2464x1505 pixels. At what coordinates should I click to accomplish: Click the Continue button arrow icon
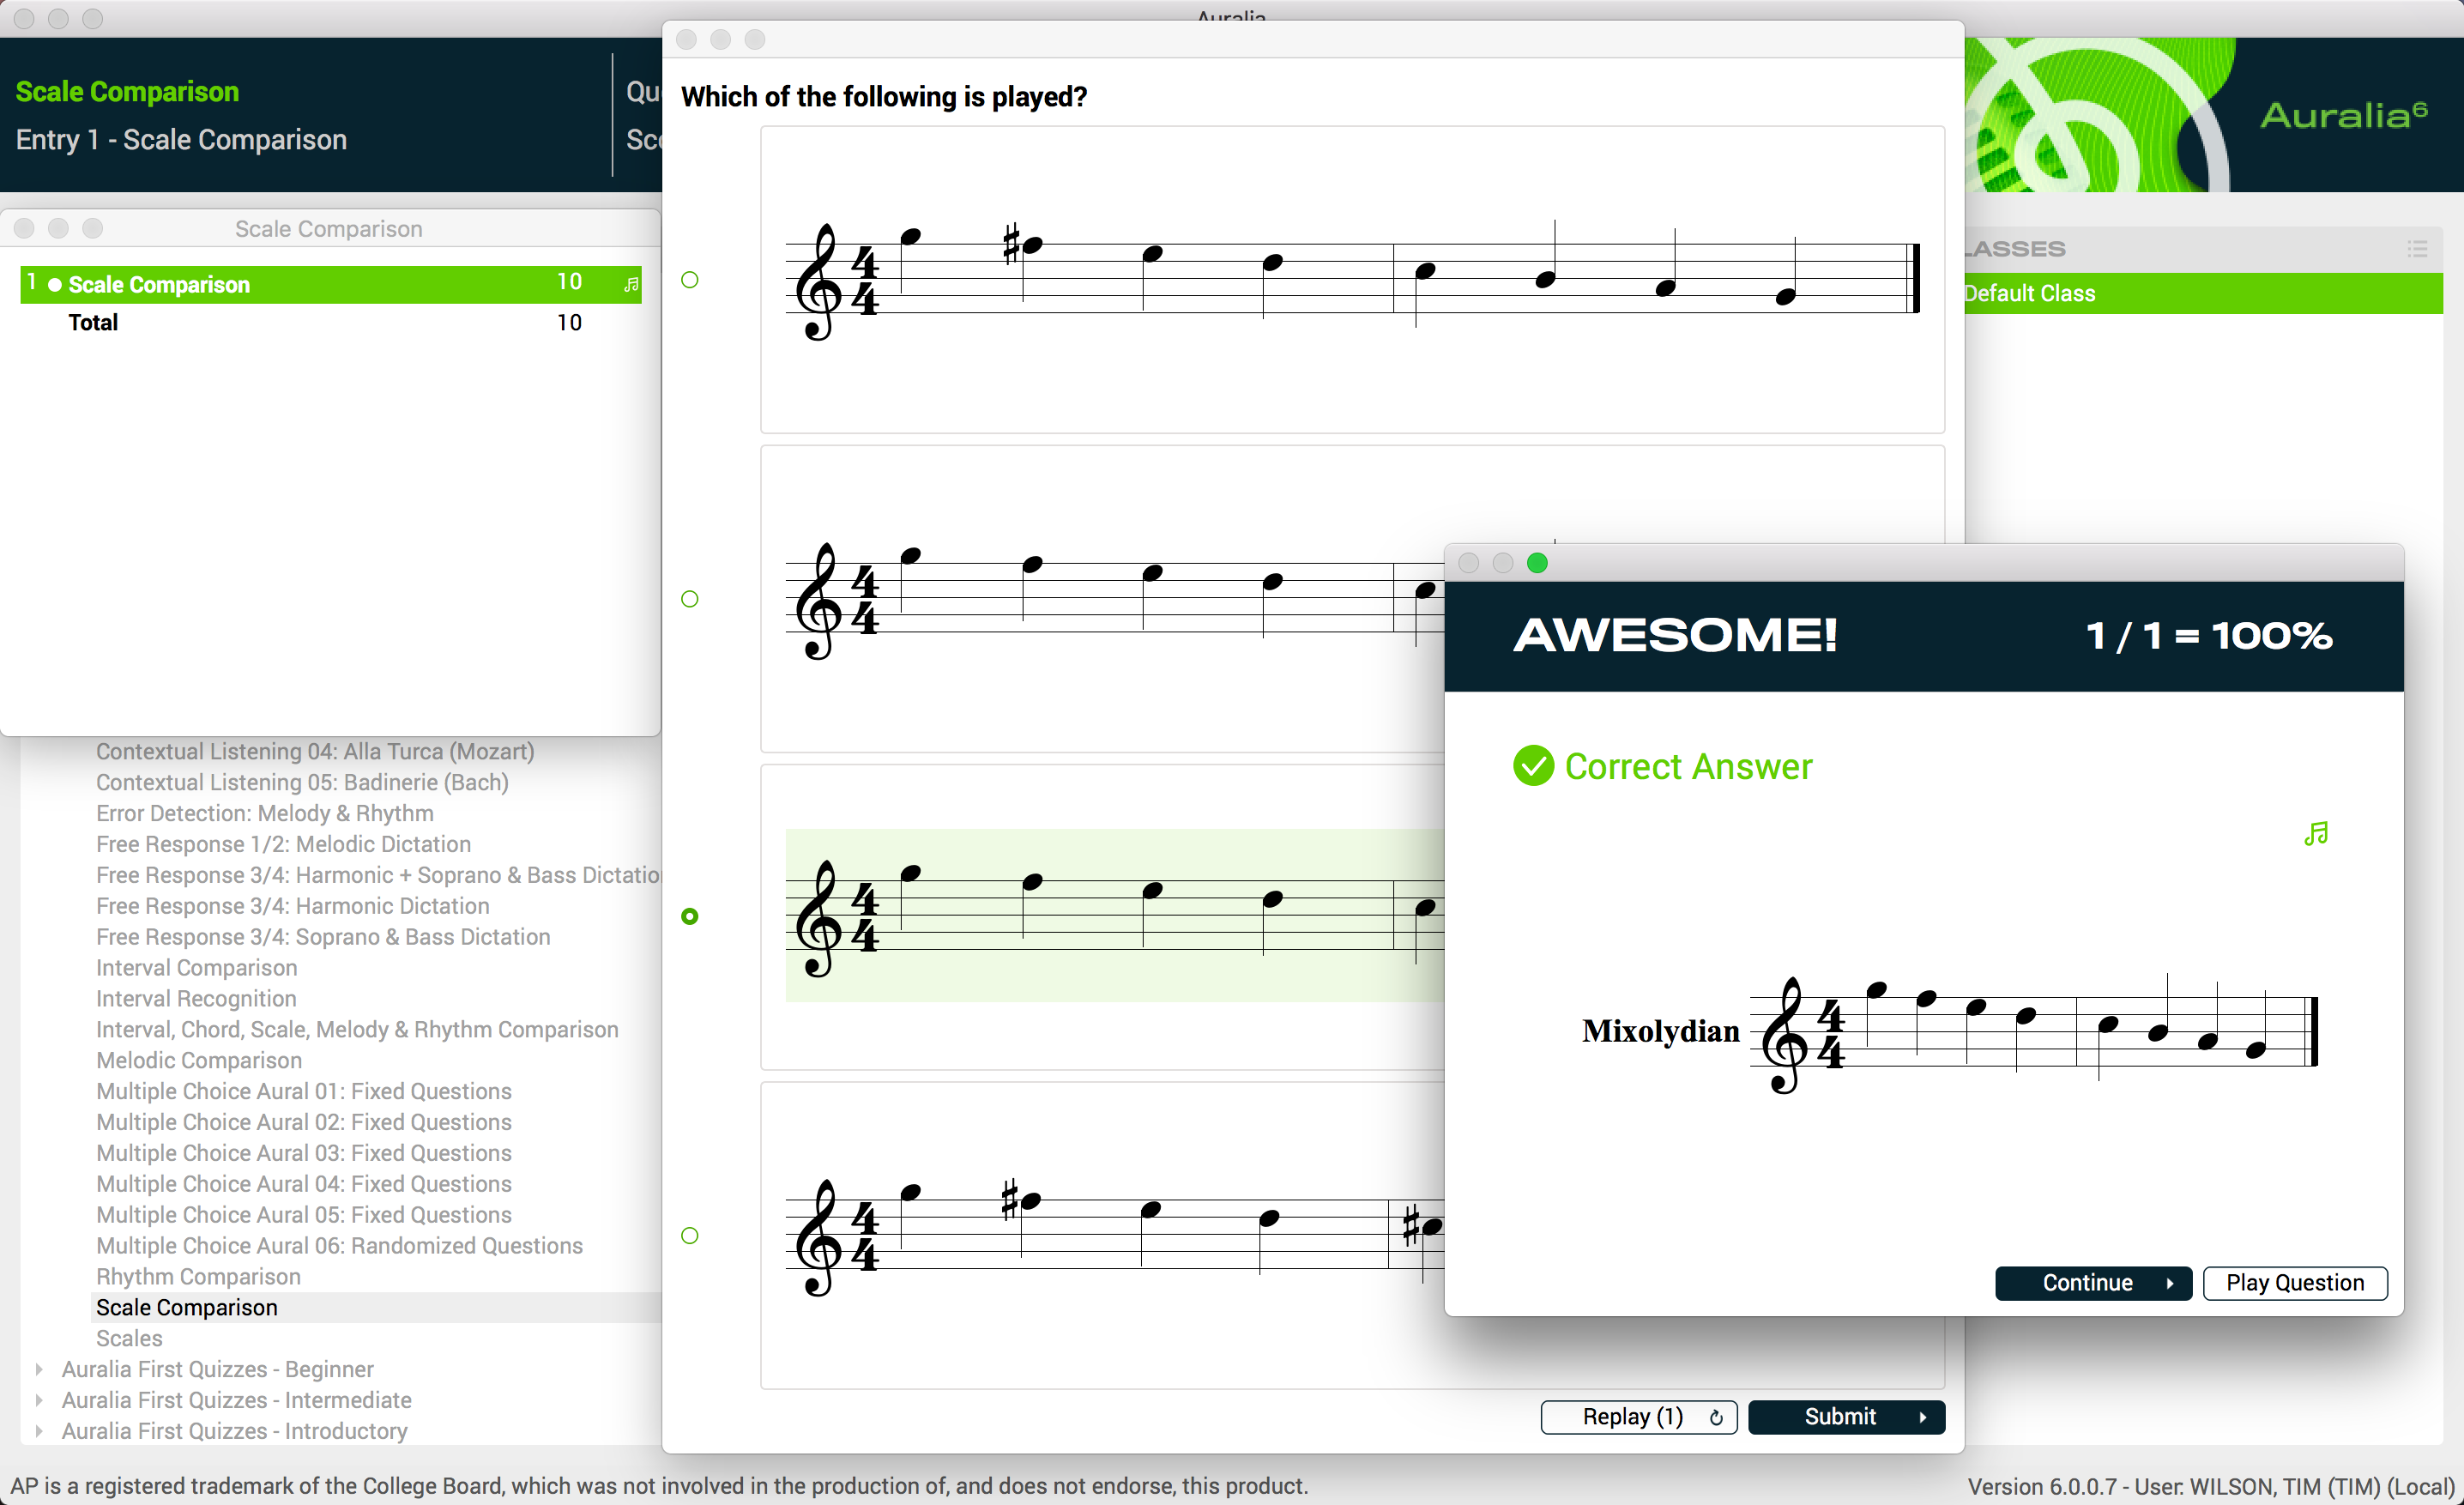click(2169, 1283)
